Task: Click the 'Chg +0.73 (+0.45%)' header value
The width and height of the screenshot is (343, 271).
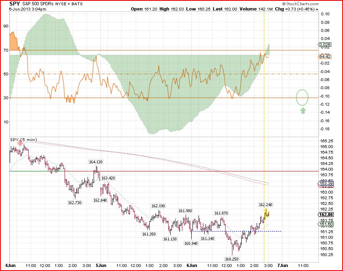Action: pyautogui.click(x=295, y=9)
